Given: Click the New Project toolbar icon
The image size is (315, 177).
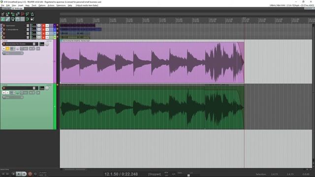Looking at the screenshot, I should (3, 14).
